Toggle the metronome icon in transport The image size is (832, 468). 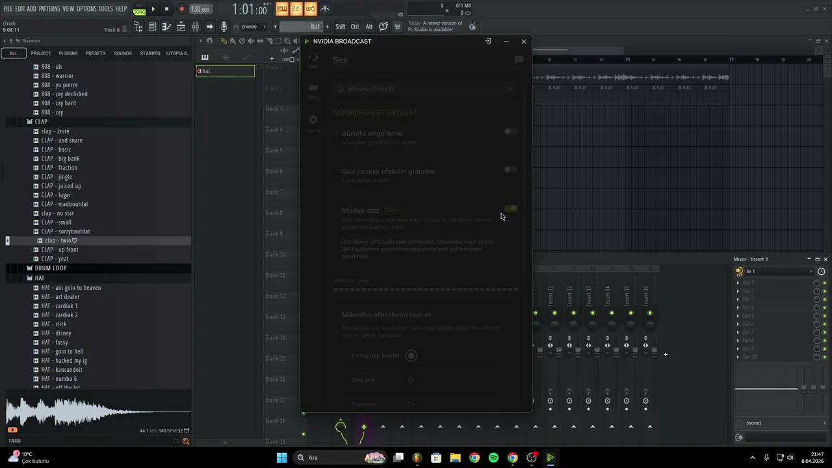click(x=324, y=9)
